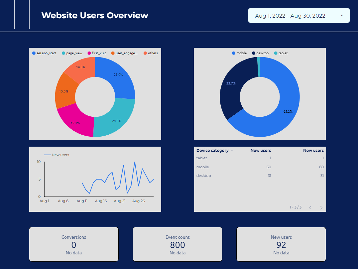This screenshot has height=269, width=358.
Task: Click the mobile legend marker
Action: click(x=234, y=53)
